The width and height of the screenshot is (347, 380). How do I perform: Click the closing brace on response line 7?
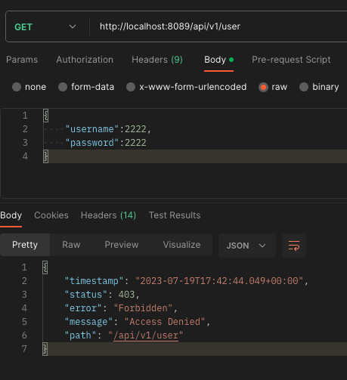[45, 349]
